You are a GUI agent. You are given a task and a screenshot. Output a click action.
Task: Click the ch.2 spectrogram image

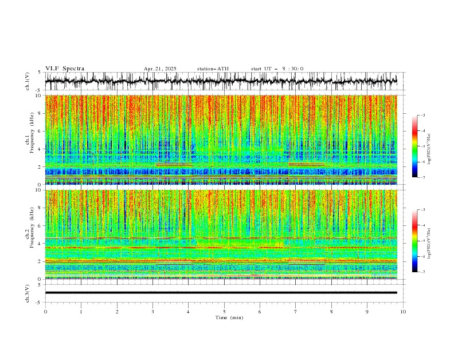pos(221,234)
